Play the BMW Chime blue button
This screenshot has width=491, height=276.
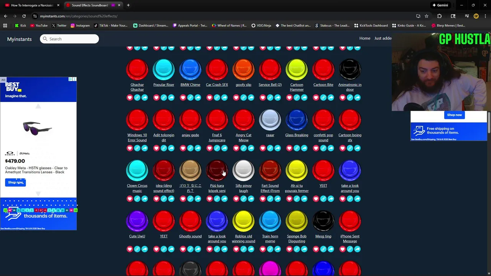tap(190, 69)
